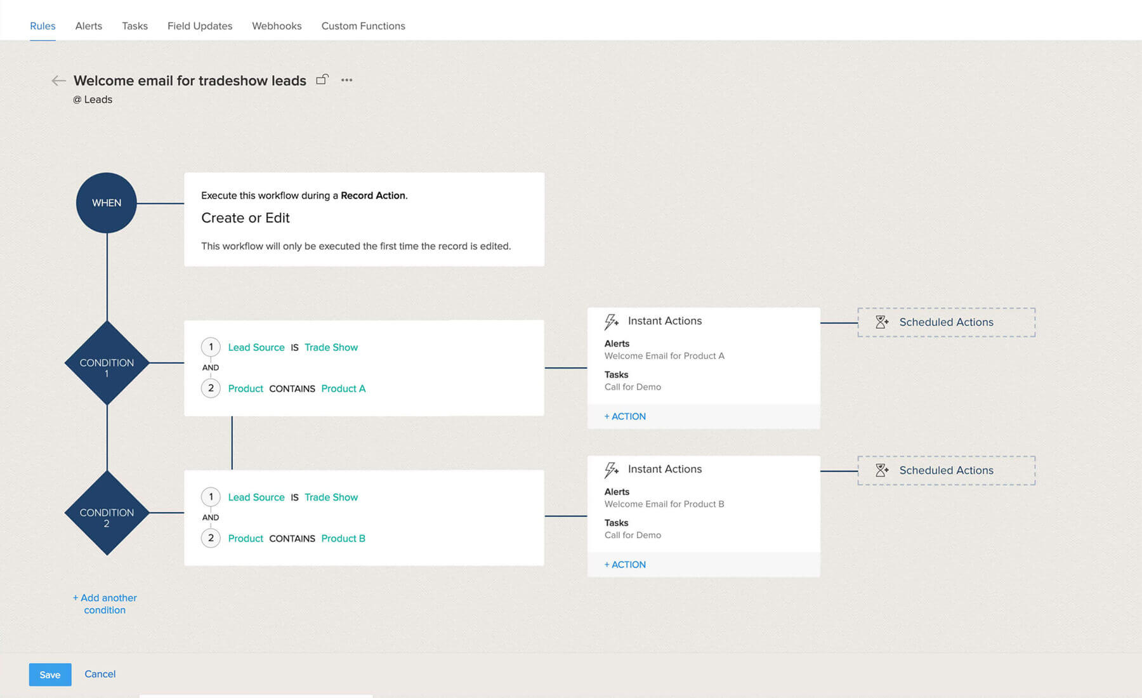Click the second Instant Actions lightning icon

coord(611,470)
